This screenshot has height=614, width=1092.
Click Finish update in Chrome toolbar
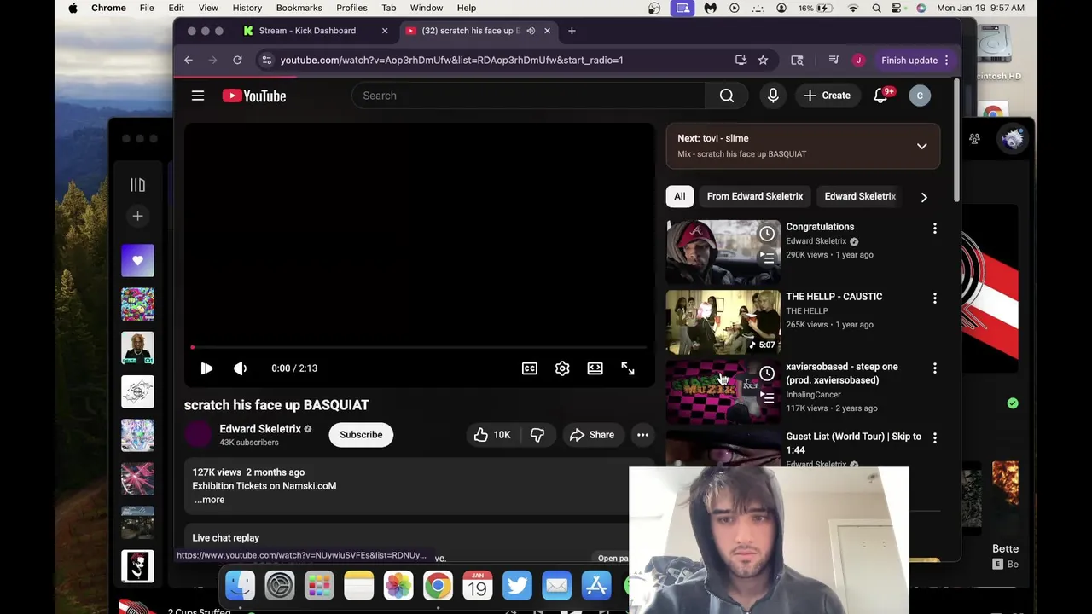pyautogui.click(x=915, y=61)
